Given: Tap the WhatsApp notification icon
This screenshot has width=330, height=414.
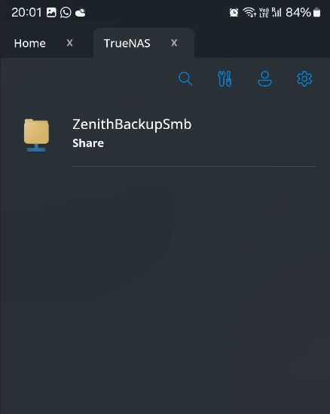Looking at the screenshot, I should (x=66, y=12).
